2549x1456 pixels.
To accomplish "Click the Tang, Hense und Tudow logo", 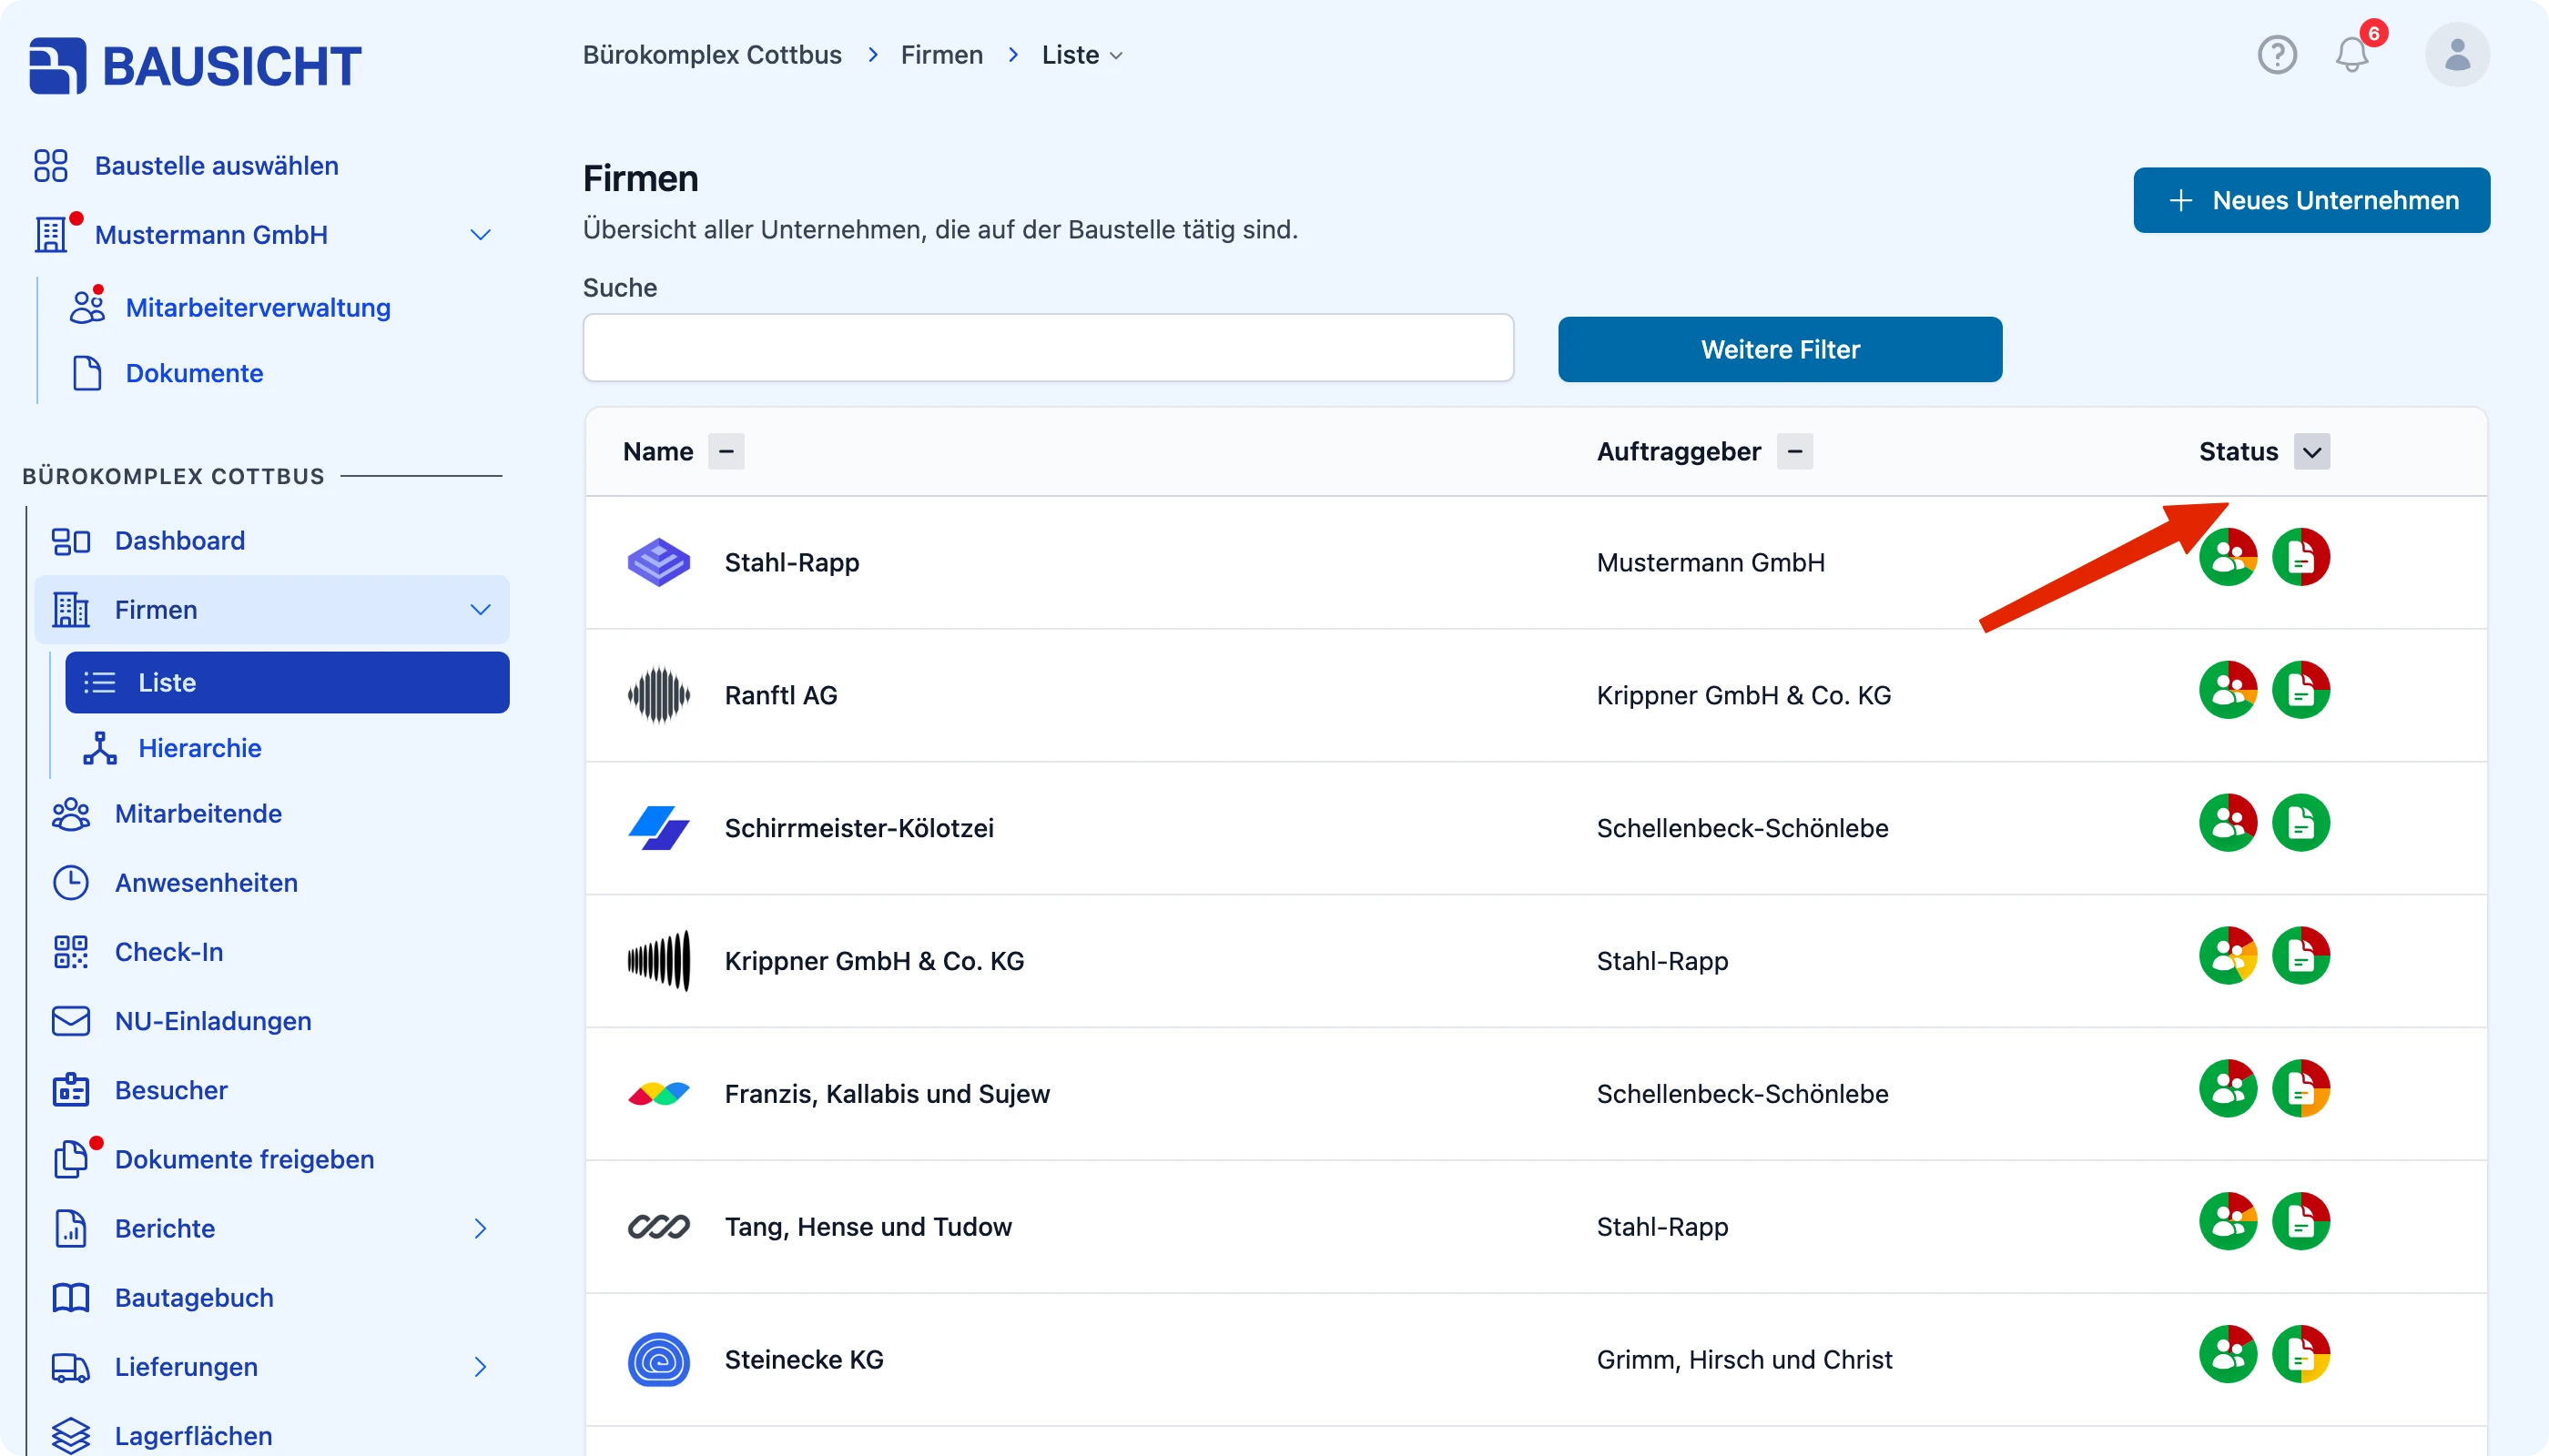I will [658, 1227].
